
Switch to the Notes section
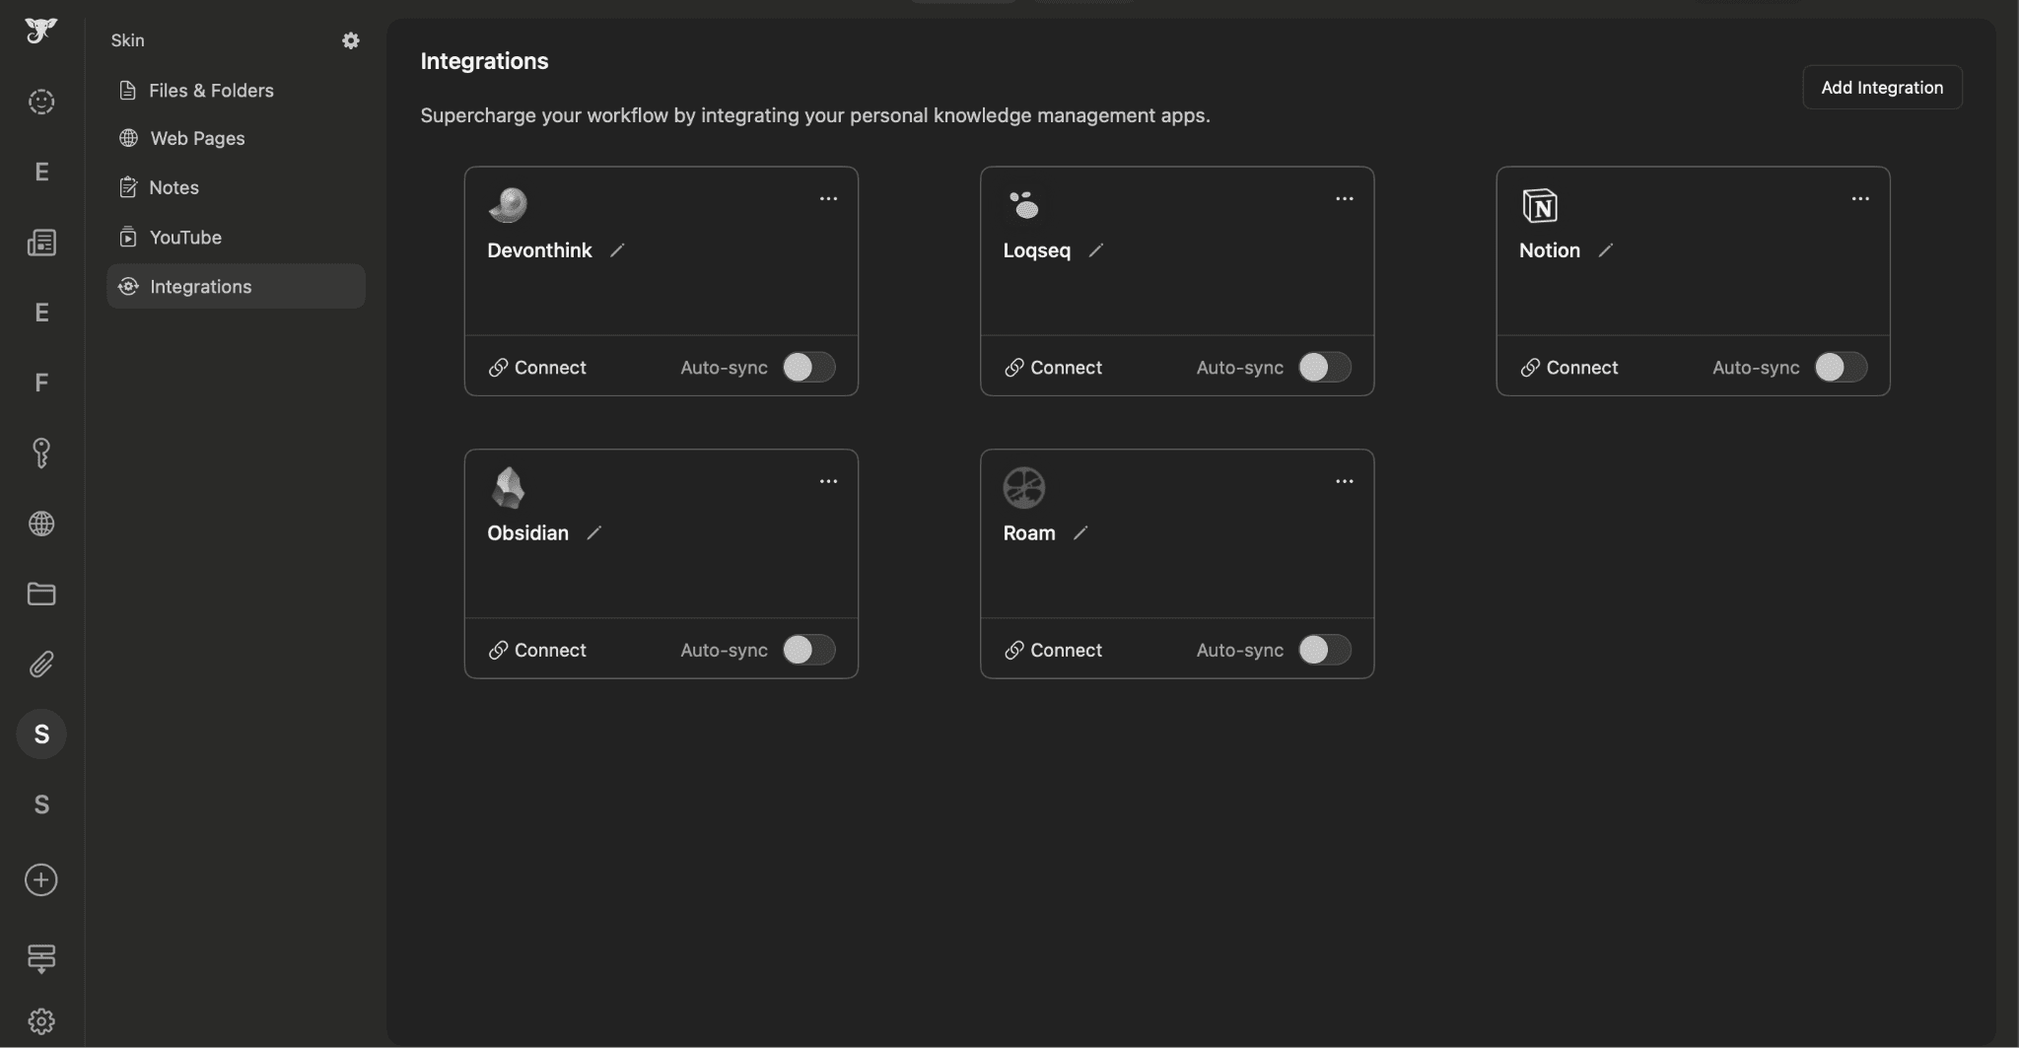174,187
